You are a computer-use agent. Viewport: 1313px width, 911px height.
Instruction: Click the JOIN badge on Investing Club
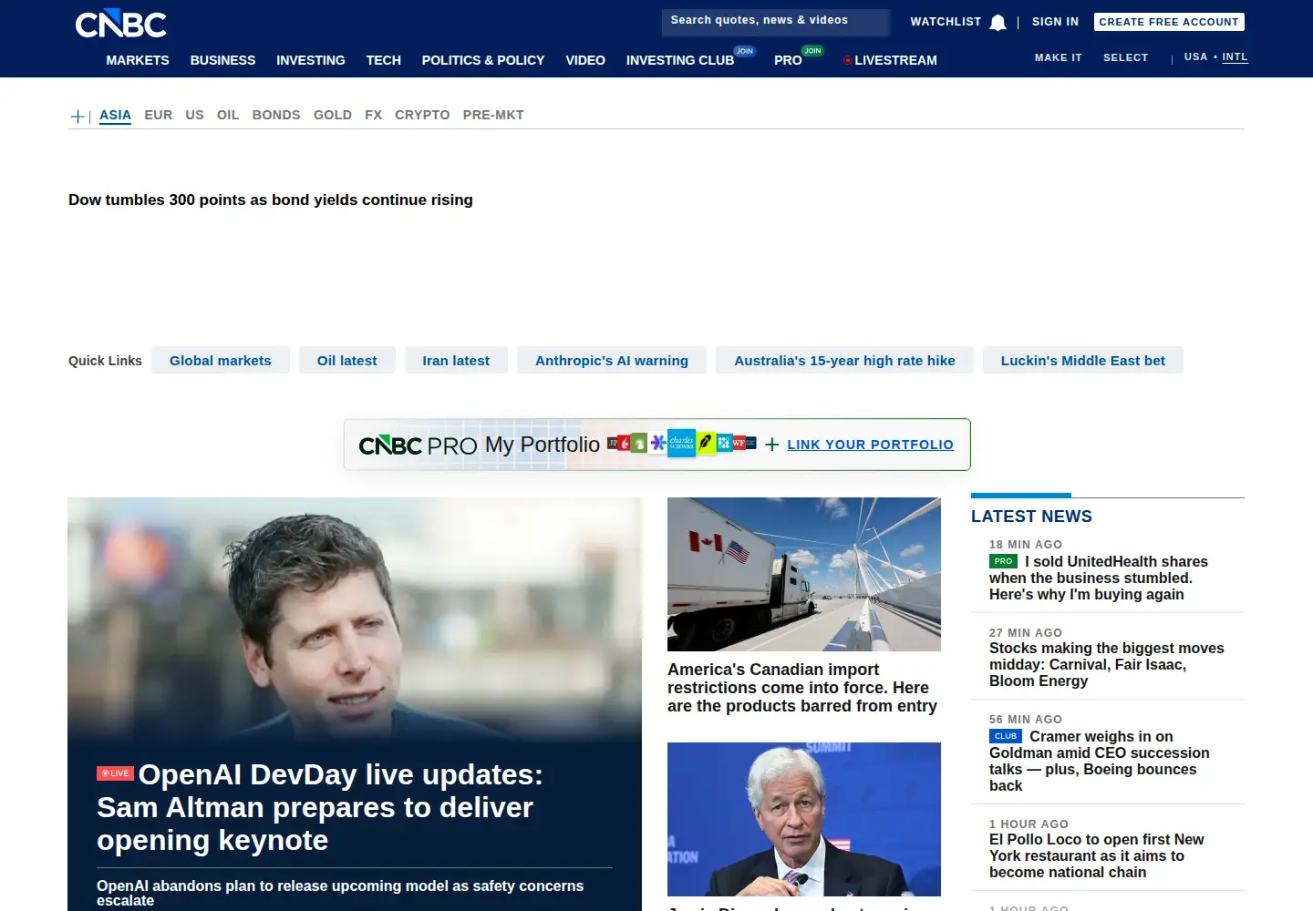[745, 51]
